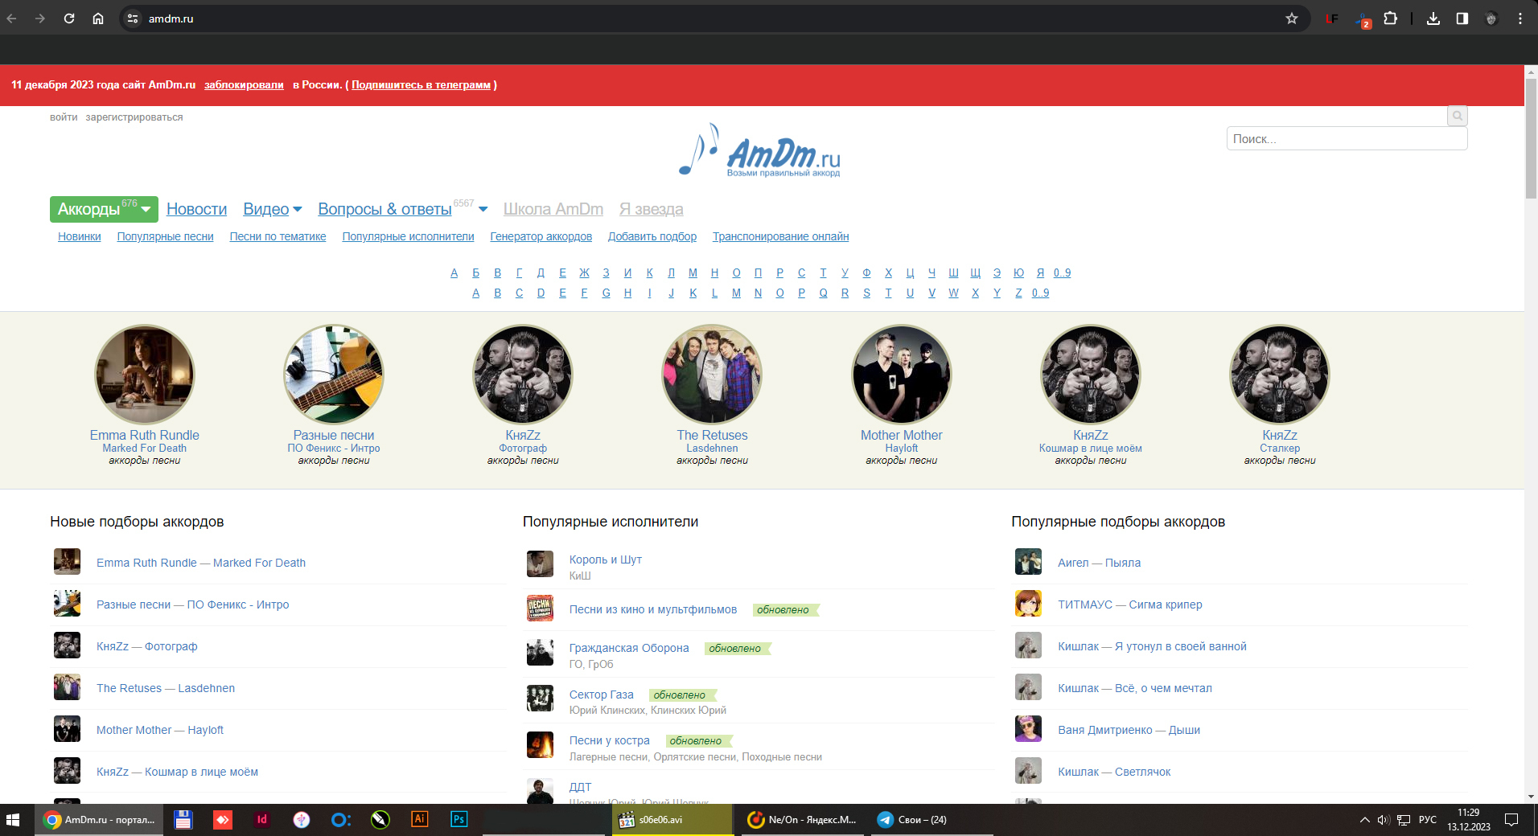Screen dimensions: 1538x836
Task: Open Mother Mother — Hayloft list link
Action: pyautogui.click(x=160, y=730)
